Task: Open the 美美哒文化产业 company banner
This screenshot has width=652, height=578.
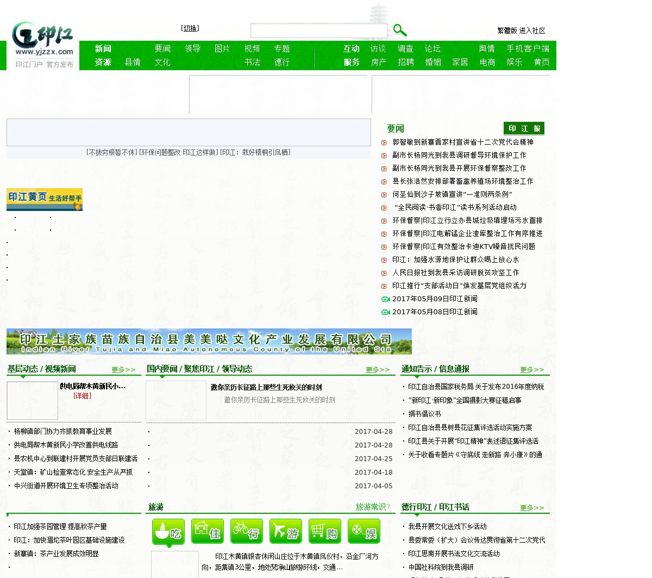Action: point(209,341)
